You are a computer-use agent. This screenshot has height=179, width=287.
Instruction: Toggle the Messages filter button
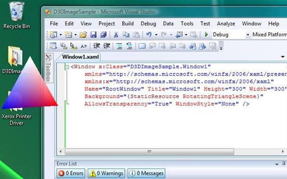tap(146, 173)
